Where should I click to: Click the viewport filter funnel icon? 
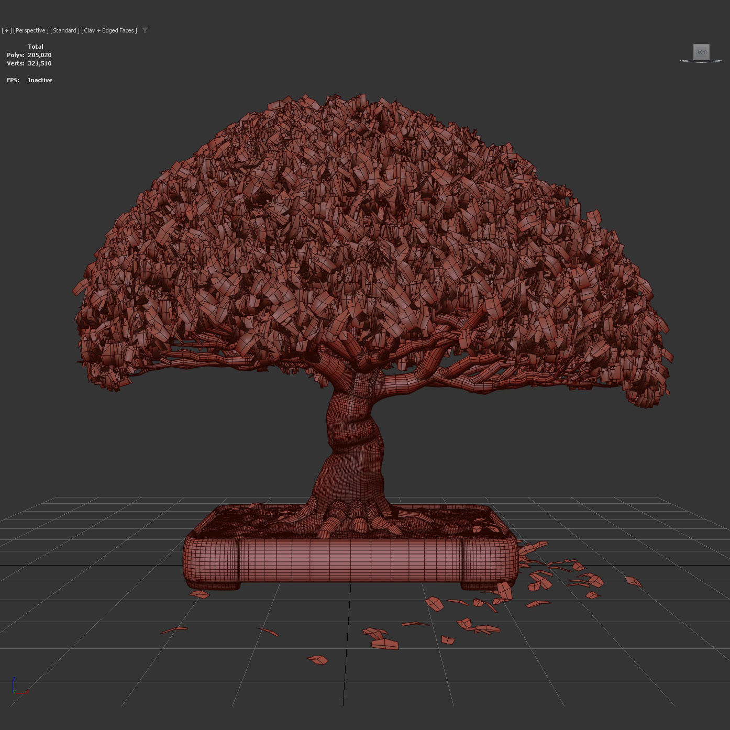[x=145, y=30]
